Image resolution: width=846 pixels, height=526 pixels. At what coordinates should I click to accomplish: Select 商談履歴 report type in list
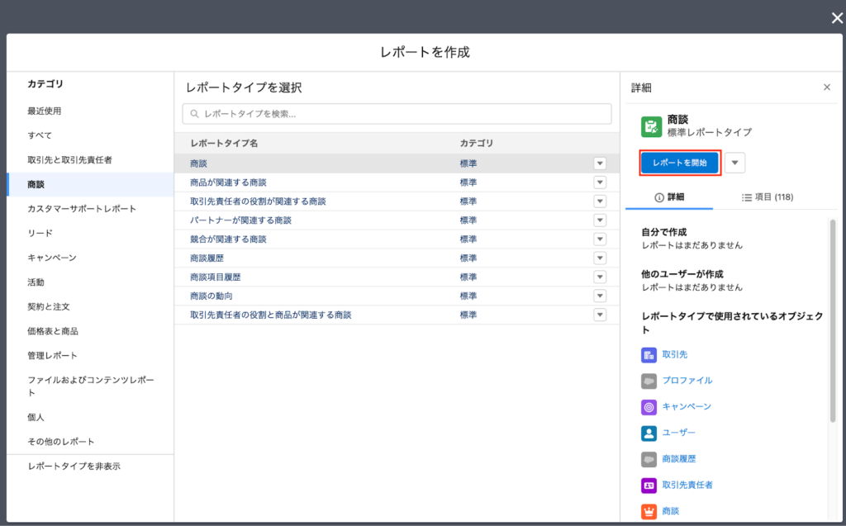pos(207,258)
